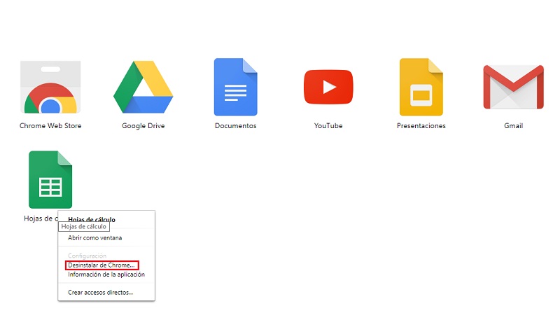
Task: Click the YouTube label text
Action: click(x=328, y=126)
